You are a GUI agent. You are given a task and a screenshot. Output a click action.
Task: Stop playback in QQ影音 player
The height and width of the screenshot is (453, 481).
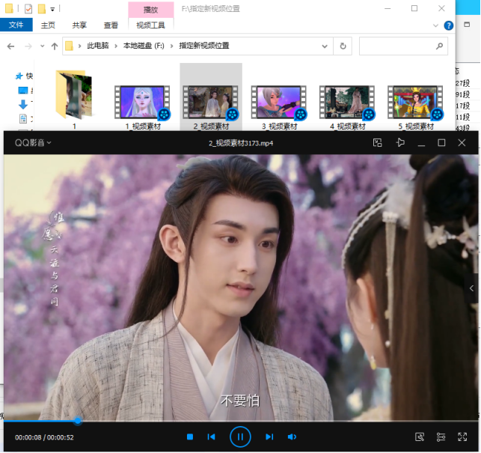pyautogui.click(x=190, y=437)
